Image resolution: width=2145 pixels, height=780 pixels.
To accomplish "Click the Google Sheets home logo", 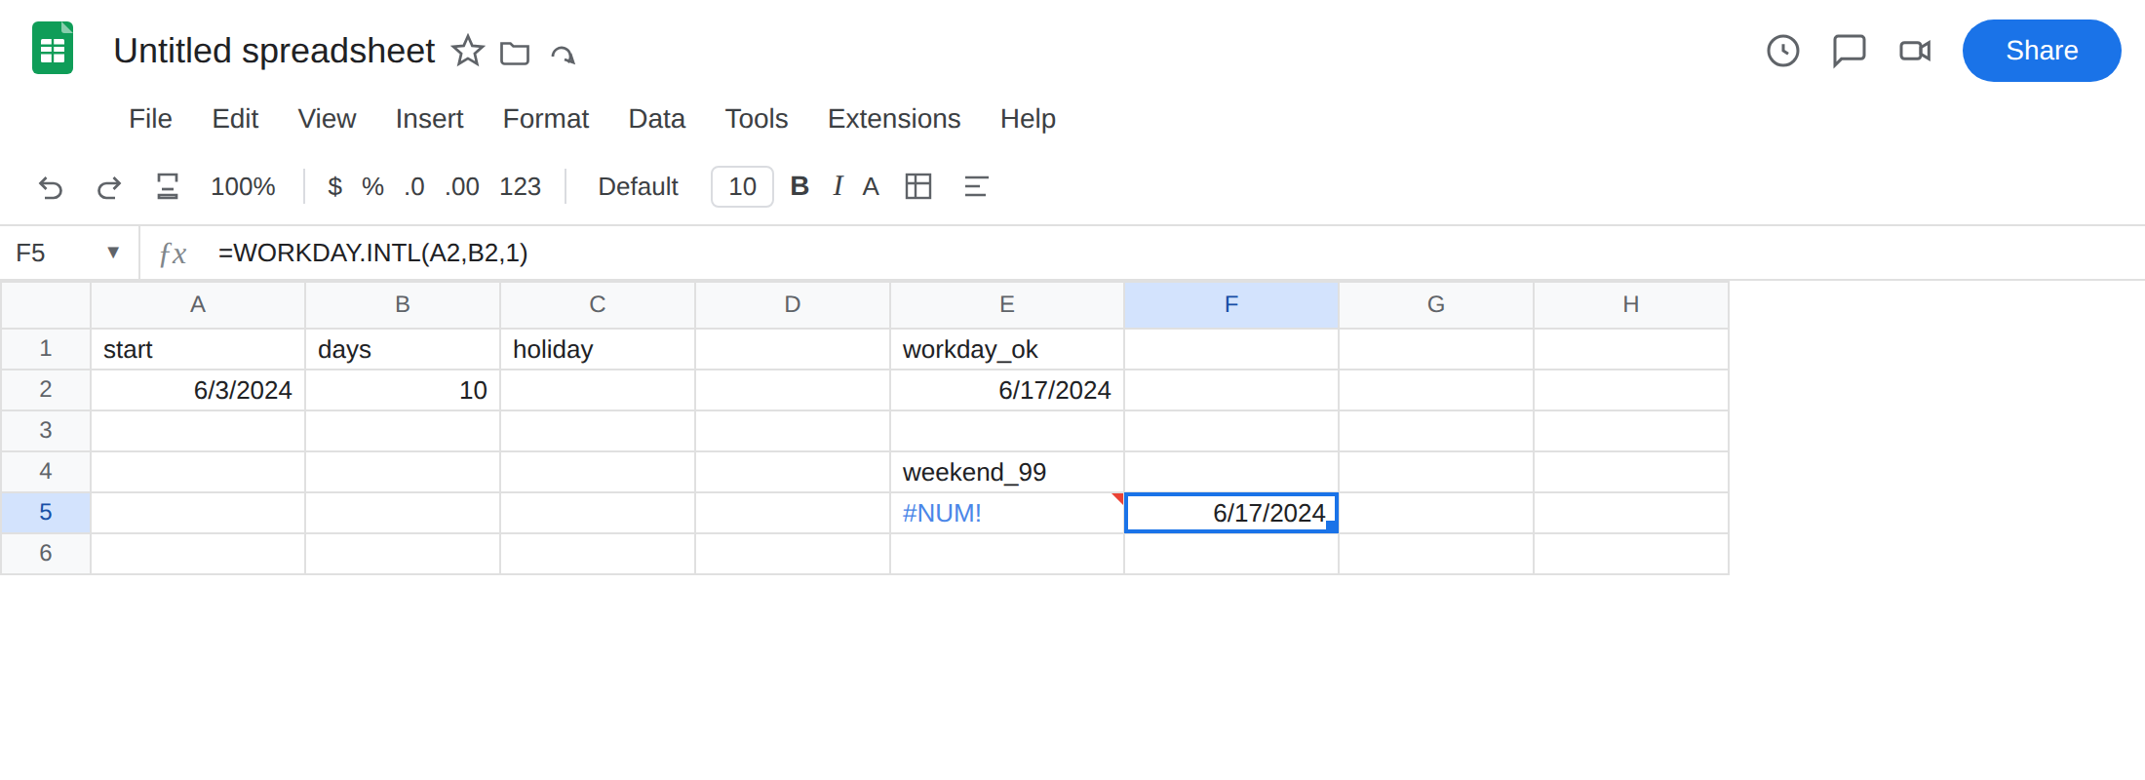I will click(x=53, y=48).
